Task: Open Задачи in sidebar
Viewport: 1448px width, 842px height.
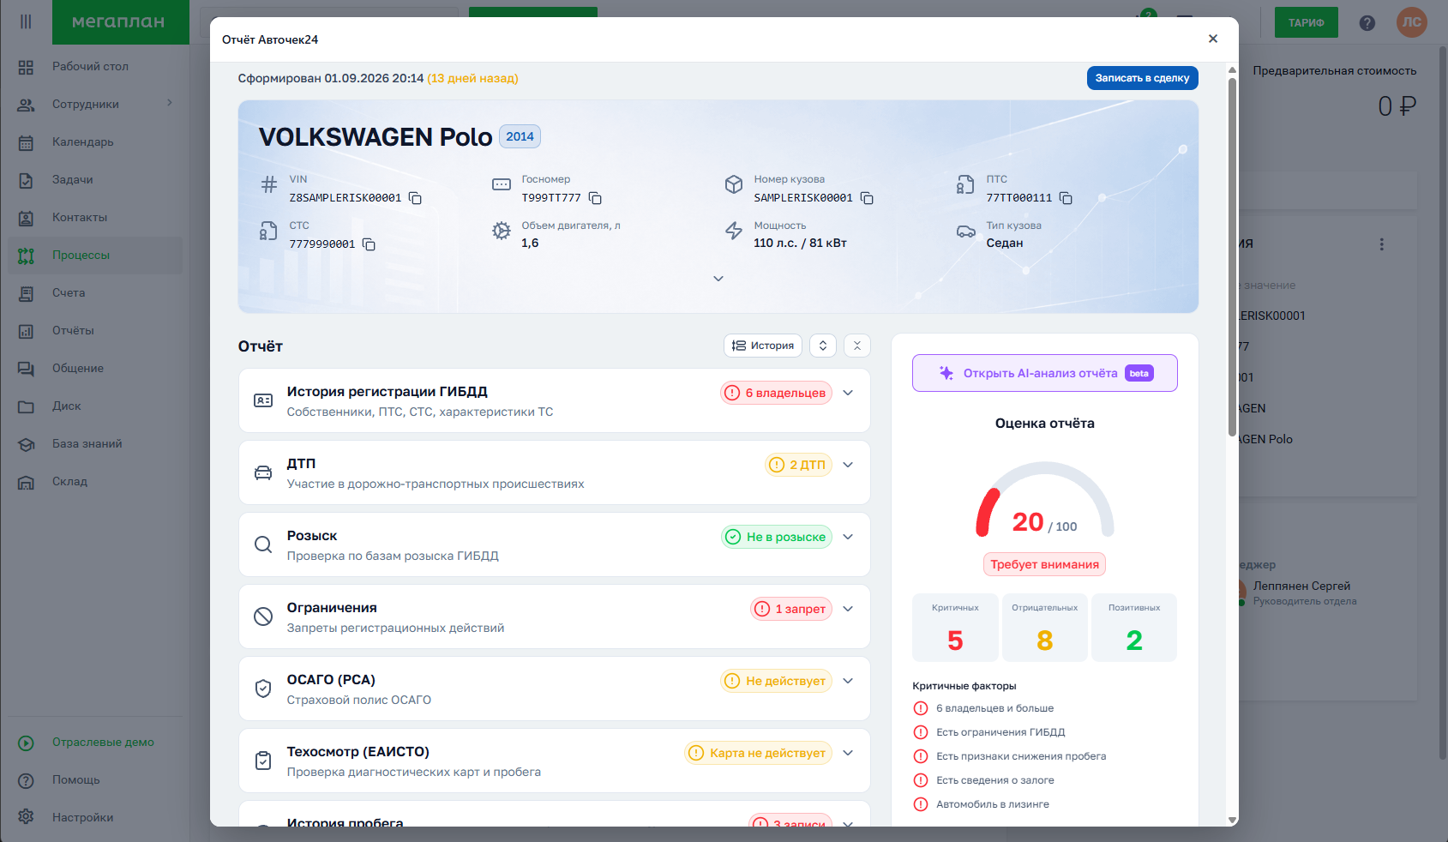Action: coord(95,179)
